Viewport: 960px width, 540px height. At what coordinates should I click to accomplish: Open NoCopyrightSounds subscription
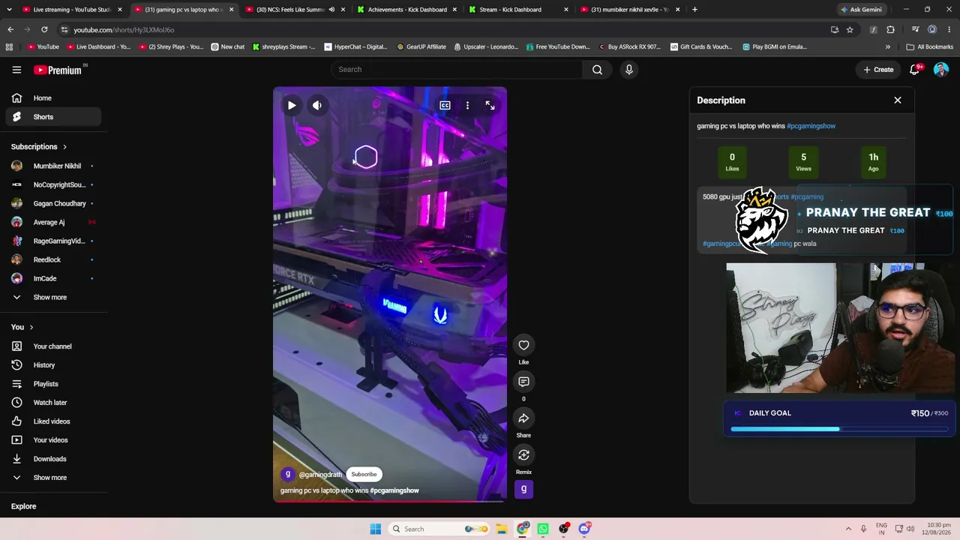point(53,184)
